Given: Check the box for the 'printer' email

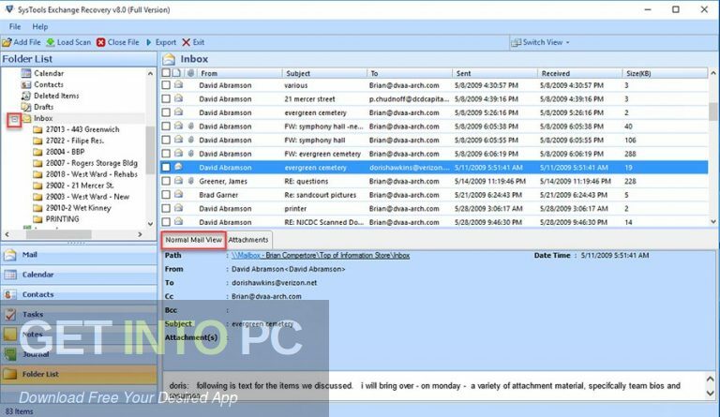Looking at the screenshot, I should [166, 208].
